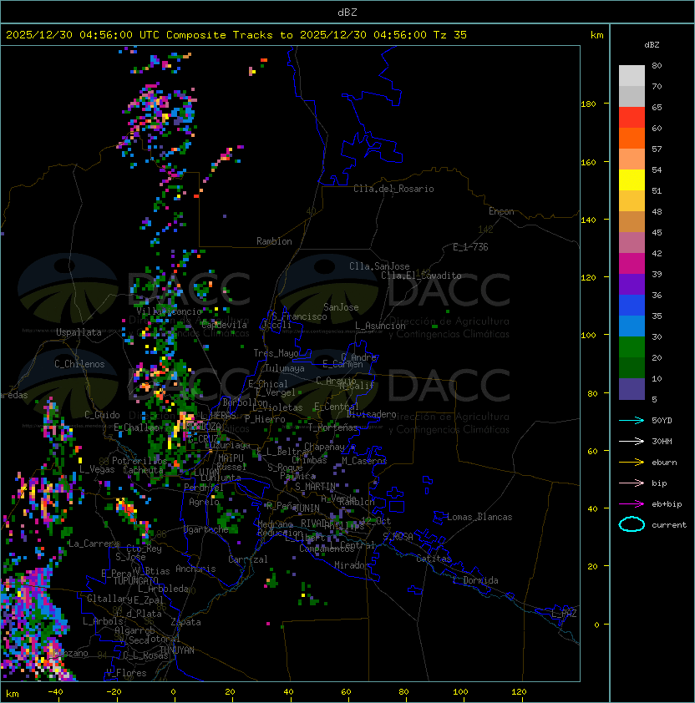Click the bright yellow 51-54 dBZ swatch
The image size is (695, 703).
point(632,180)
